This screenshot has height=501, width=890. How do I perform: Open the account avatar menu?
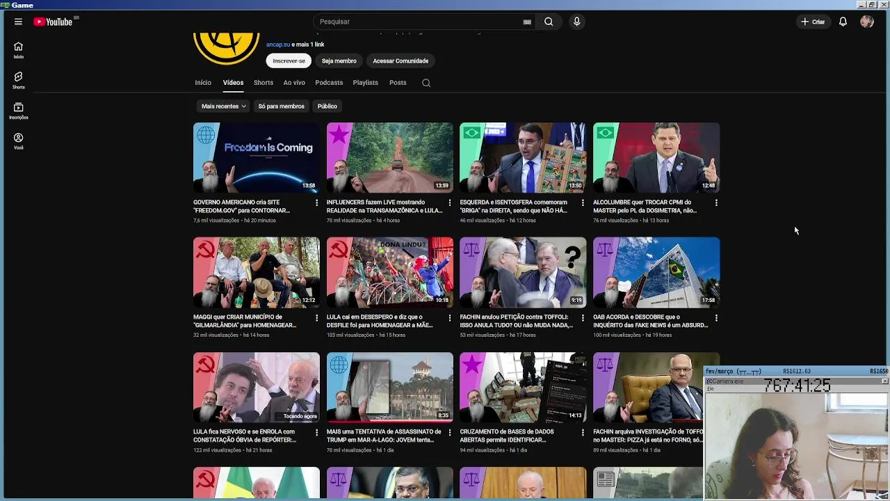[866, 22]
